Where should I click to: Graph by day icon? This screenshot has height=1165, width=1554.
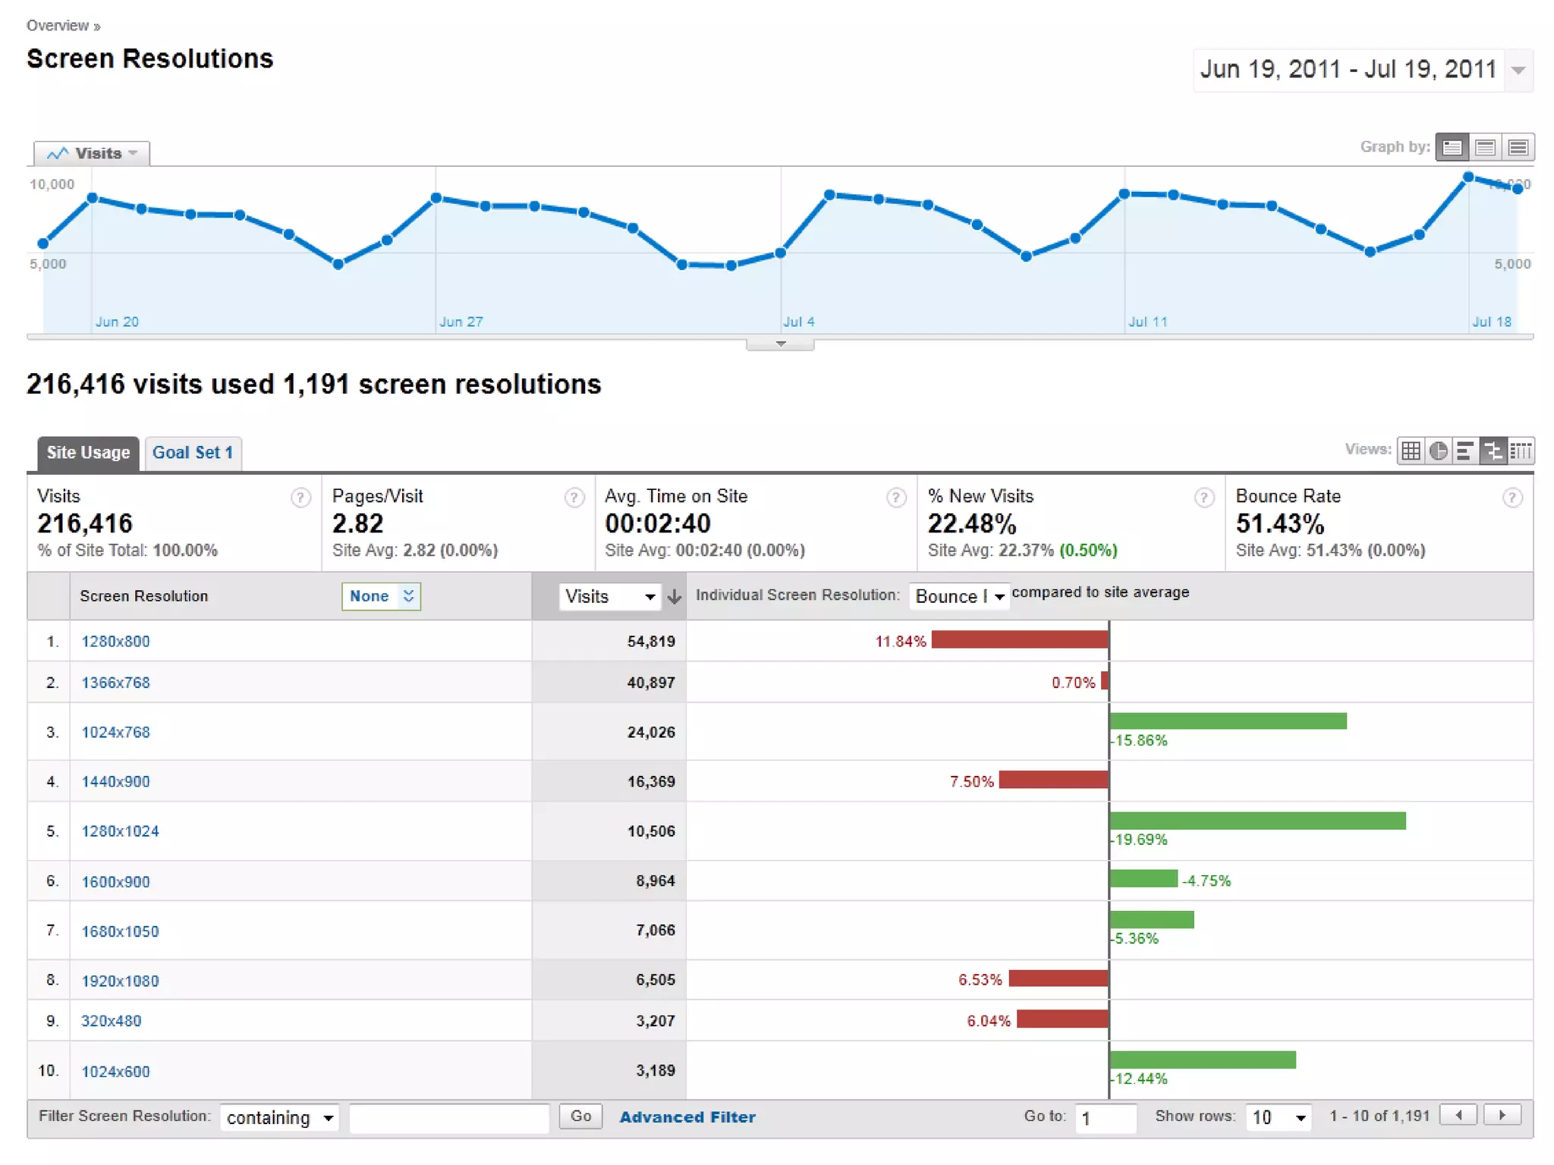click(x=1452, y=147)
